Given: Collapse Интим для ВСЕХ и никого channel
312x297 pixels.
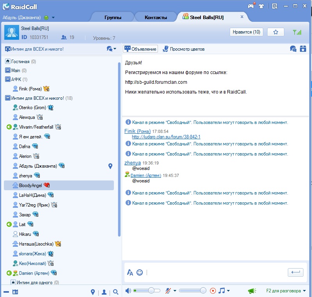Looking at the screenshot, I should coord(8,98).
